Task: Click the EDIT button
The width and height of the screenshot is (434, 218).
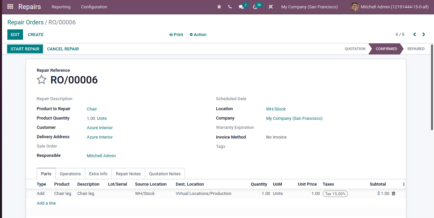Action: [x=15, y=35]
